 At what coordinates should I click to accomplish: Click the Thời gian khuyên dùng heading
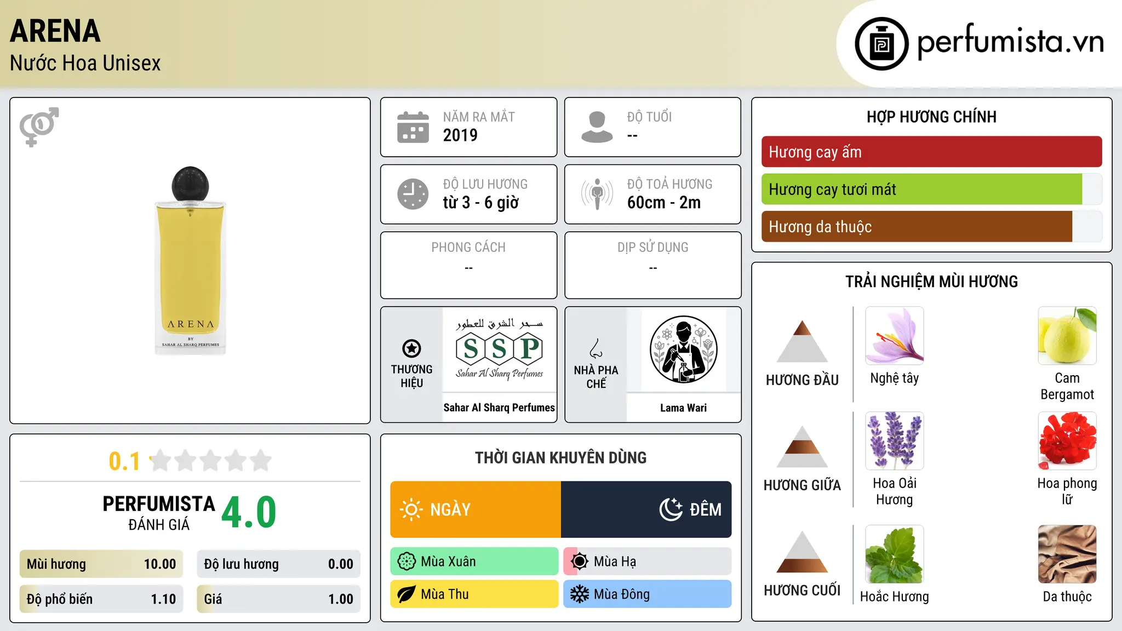pyautogui.click(x=560, y=458)
